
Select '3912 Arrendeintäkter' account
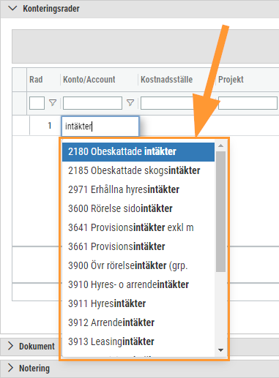[138, 322]
